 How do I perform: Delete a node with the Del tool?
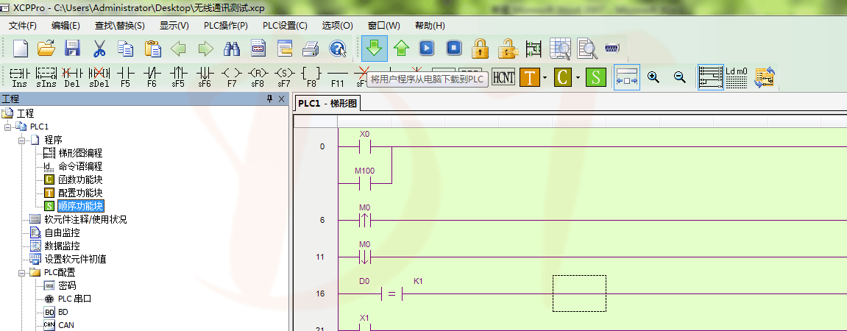[x=72, y=77]
